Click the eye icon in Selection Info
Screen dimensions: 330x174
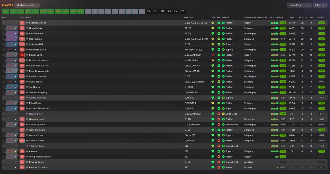(x=18, y=5)
